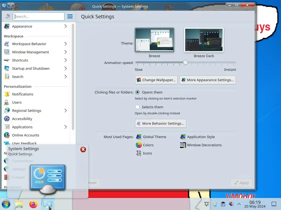The image size is (281, 210).
Task: Go back using the sidebar home arrow icon
Action: [x=7, y=16]
